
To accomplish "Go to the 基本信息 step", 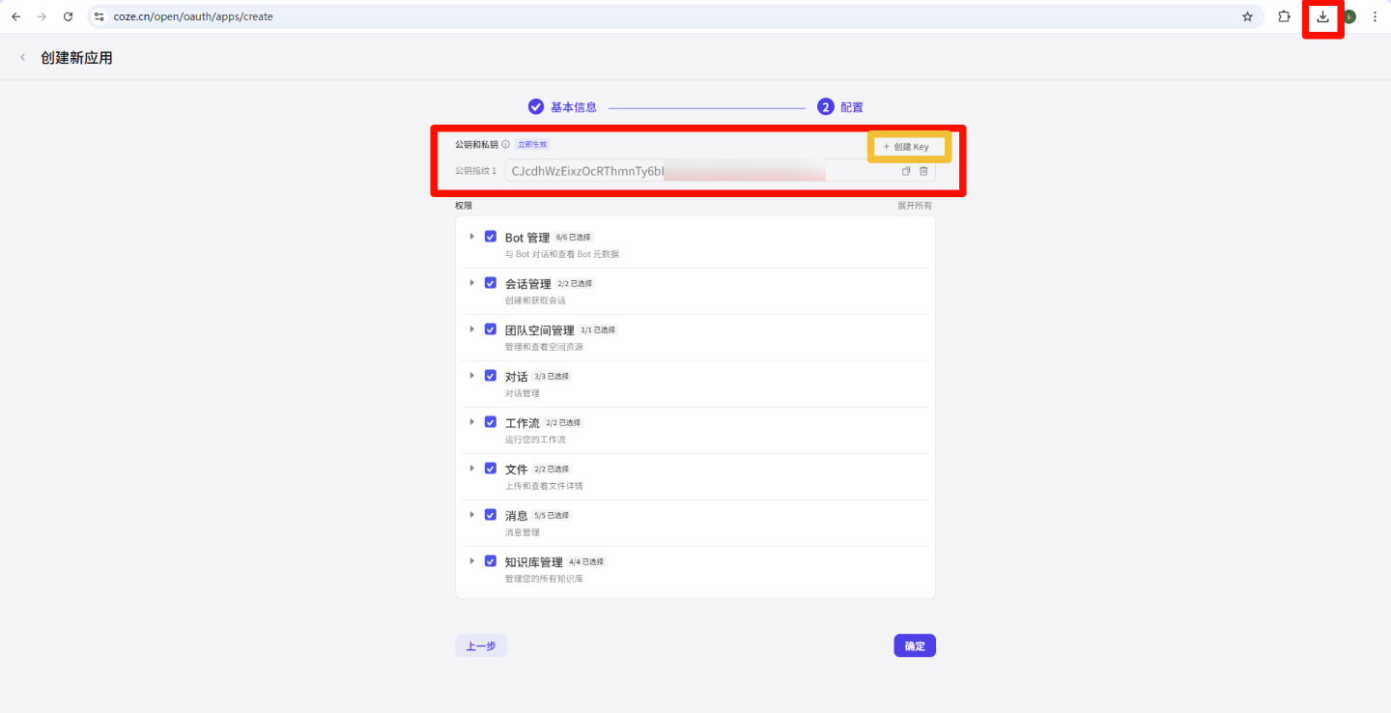I will pyautogui.click(x=562, y=107).
